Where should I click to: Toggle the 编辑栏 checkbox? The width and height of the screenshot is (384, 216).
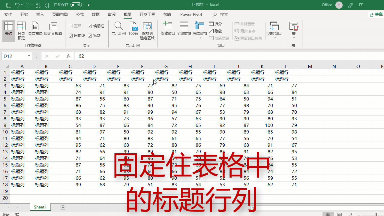pyautogui.click(x=96, y=26)
